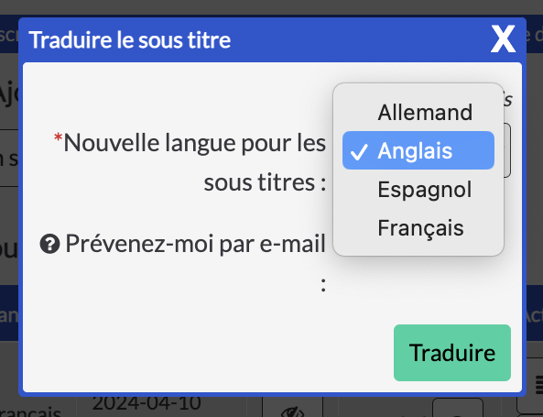Image resolution: width=543 pixels, height=417 pixels.
Task: Click the red required-field asterisk
Action: [x=58, y=138]
